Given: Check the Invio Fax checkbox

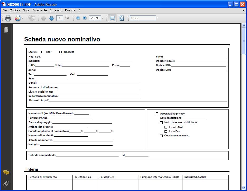Looking at the screenshot, I should 166,131.
